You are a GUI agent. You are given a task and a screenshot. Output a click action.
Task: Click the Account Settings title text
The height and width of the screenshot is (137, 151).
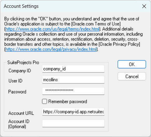[21, 6]
